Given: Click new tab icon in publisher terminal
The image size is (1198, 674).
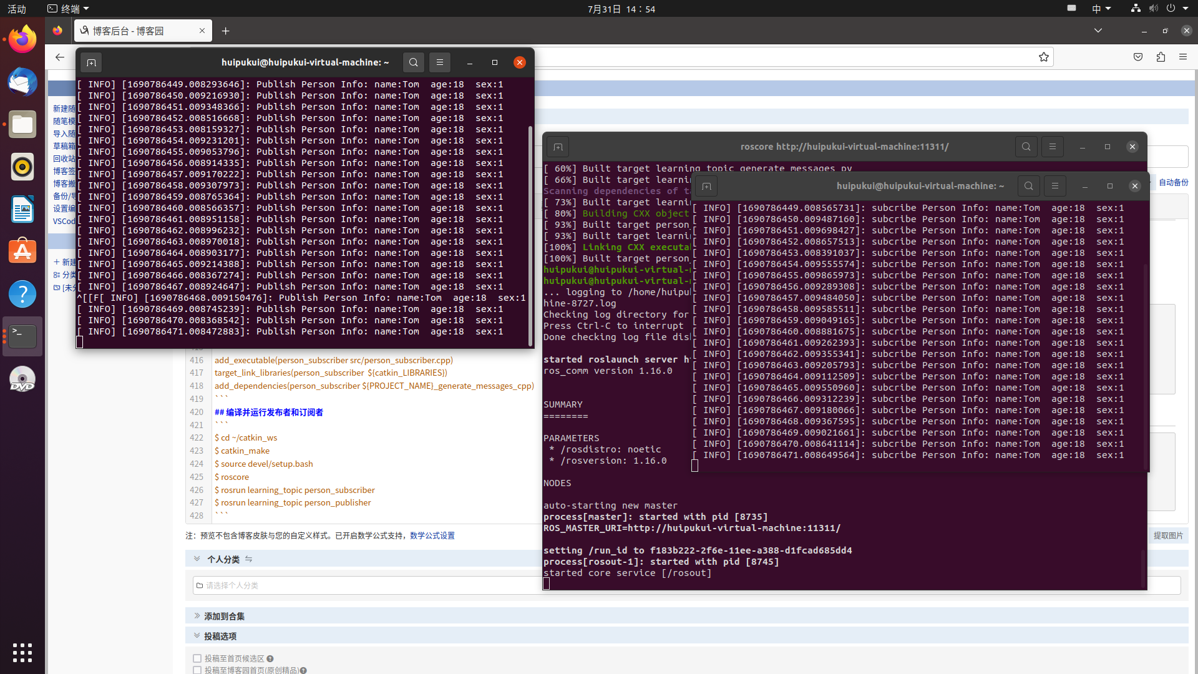Looking at the screenshot, I should click(x=91, y=62).
